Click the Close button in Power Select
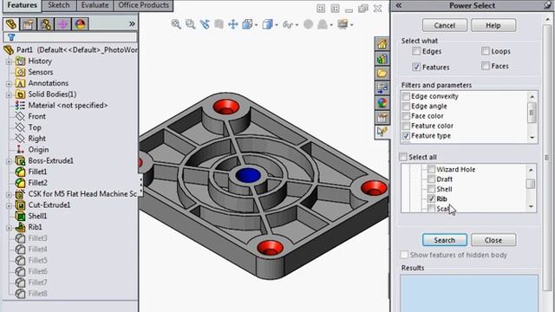Viewport: 555px width, 312px height. [493, 240]
